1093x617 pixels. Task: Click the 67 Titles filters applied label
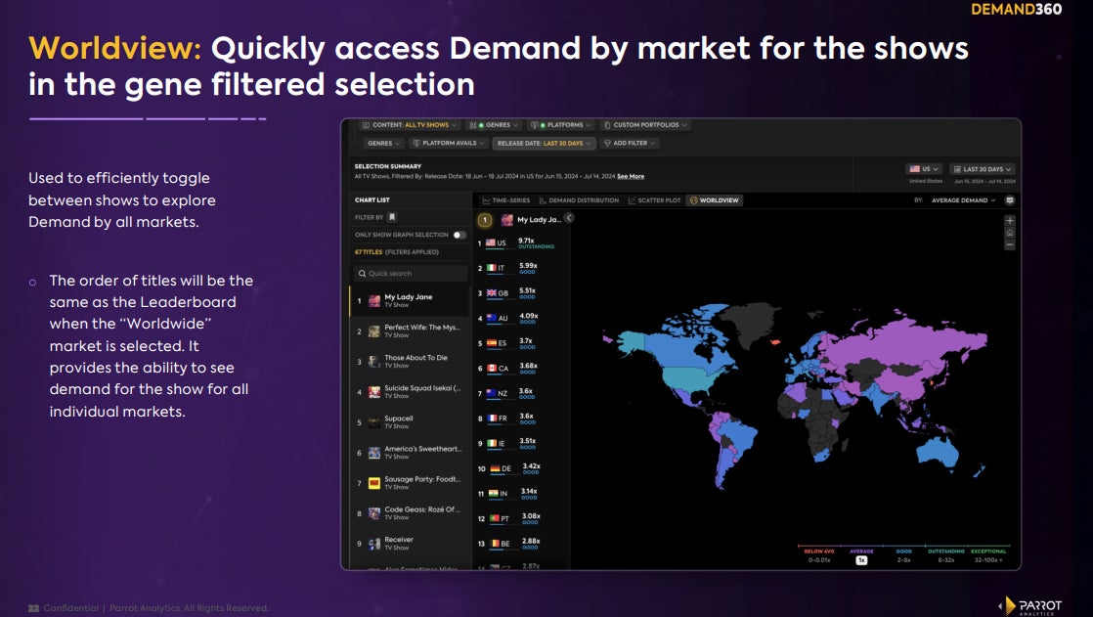397,252
